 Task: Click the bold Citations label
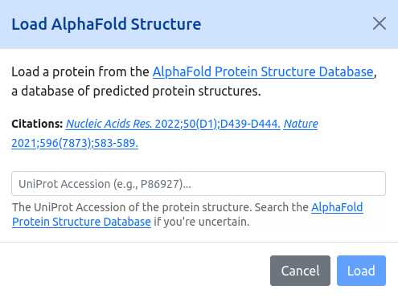tap(37, 124)
